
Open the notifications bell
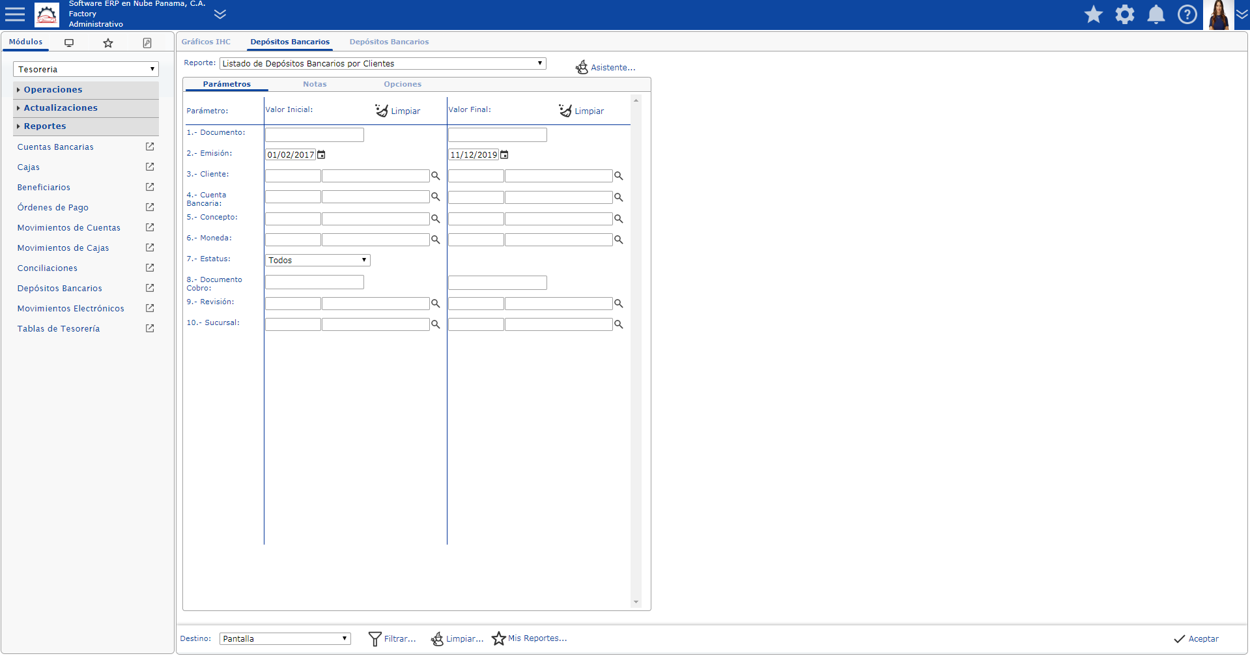pyautogui.click(x=1156, y=14)
